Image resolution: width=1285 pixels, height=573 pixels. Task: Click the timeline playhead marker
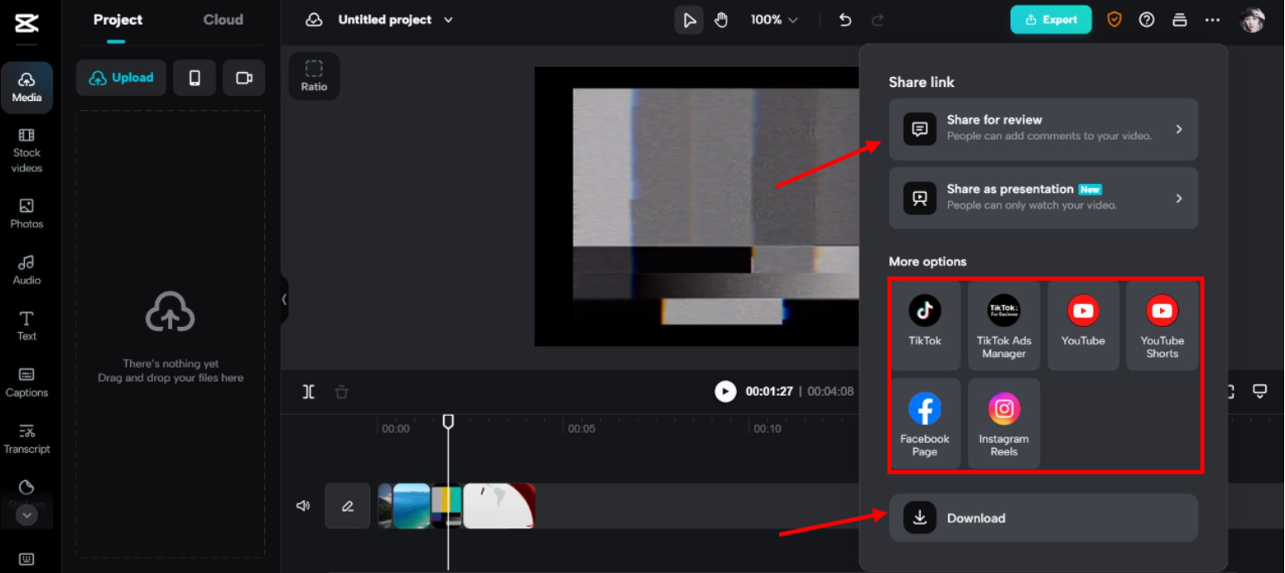448,421
